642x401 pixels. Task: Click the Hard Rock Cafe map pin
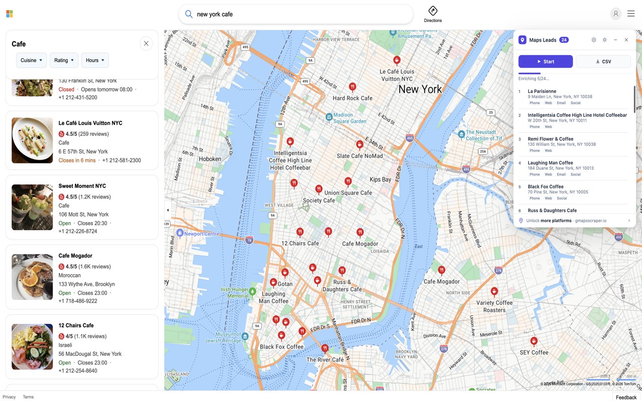click(x=353, y=88)
